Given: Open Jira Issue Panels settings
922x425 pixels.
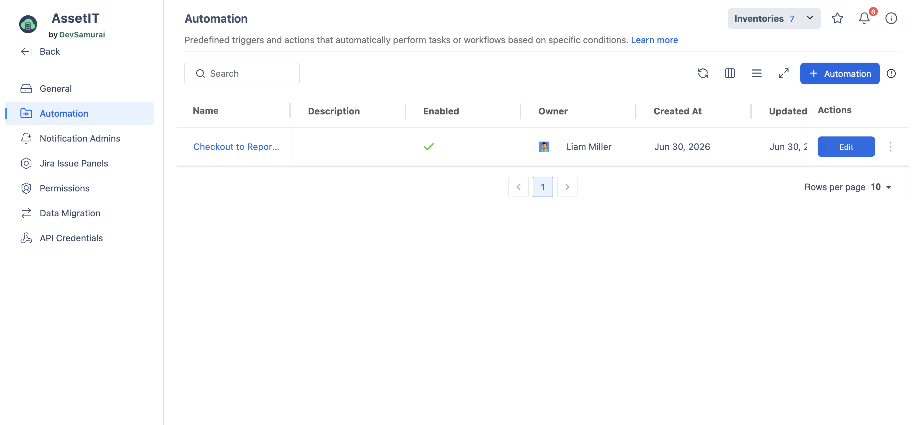Looking at the screenshot, I should tap(79, 163).
